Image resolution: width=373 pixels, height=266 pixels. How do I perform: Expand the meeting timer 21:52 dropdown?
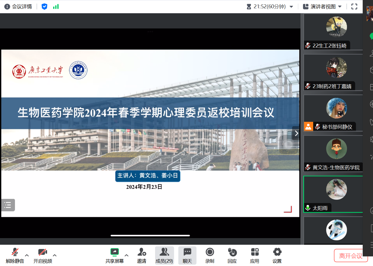click(x=291, y=7)
